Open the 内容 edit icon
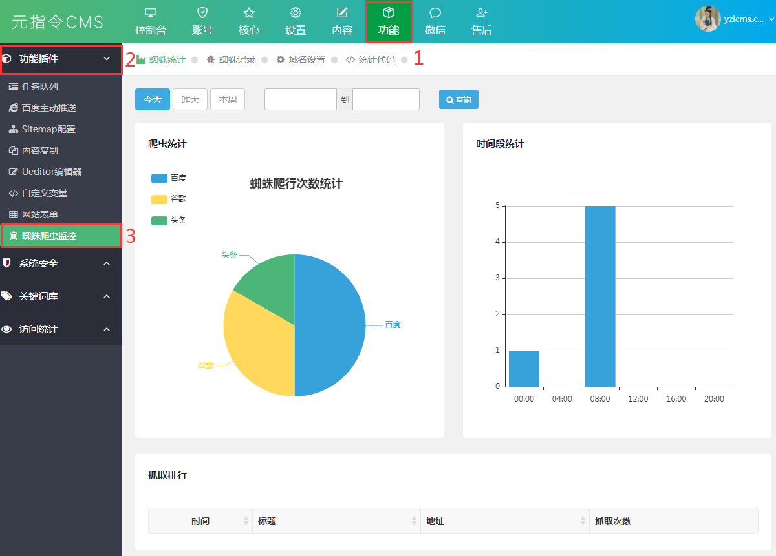This screenshot has width=776, height=556. 342,13
